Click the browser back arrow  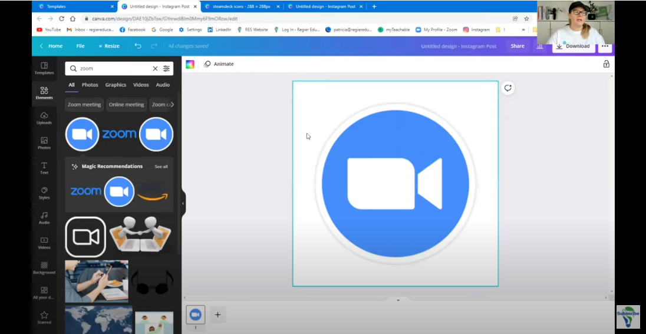(39, 18)
